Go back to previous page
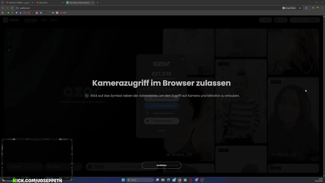This screenshot has height=183, width=325. 3,8
